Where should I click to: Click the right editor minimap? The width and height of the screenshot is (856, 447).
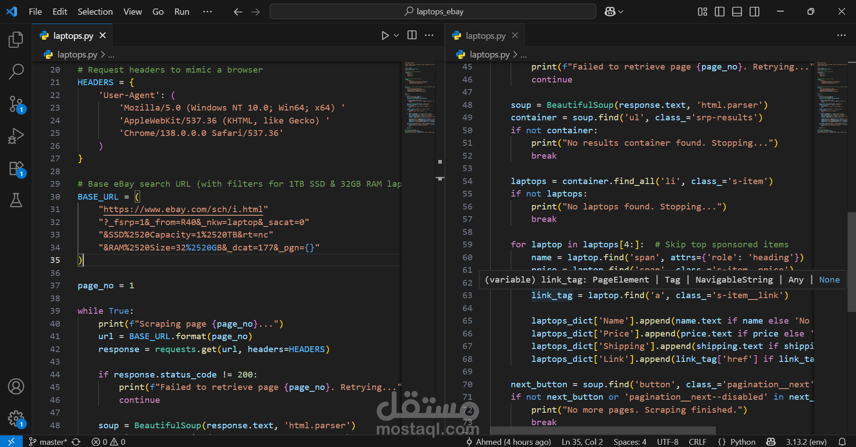(832, 98)
